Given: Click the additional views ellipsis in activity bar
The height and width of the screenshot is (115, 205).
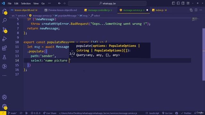Looking at the screenshot, I should (x=4, y=75).
